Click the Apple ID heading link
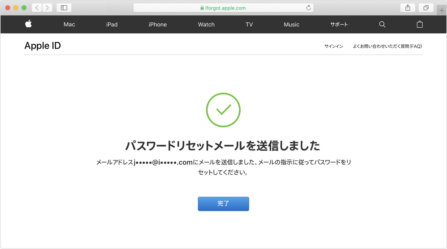This screenshot has height=249, width=447. pyautogui.click(x=43, y=46)
